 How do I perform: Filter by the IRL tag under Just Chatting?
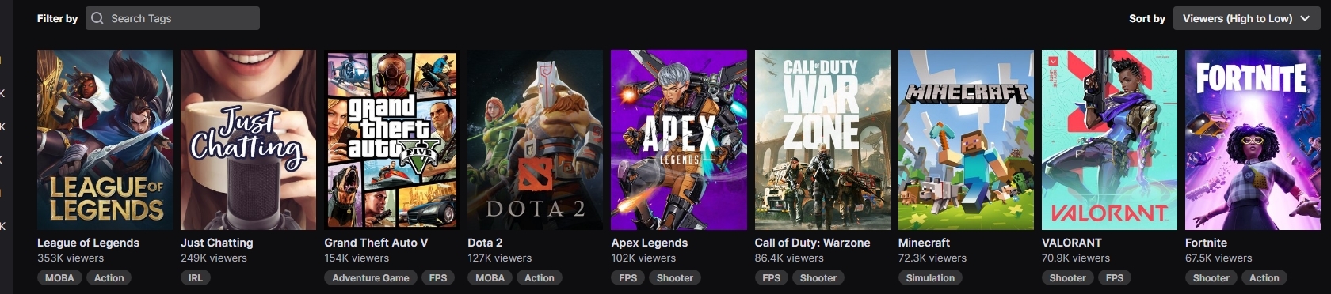click(x=196, y=277)
